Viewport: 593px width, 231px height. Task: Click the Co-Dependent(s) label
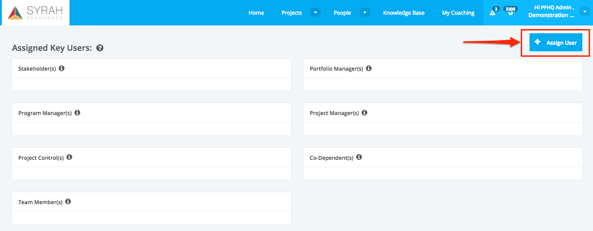pyautogui.click(x=331, y=158)
